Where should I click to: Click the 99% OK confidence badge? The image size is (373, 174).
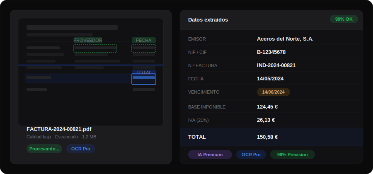[x=344, y=19]
